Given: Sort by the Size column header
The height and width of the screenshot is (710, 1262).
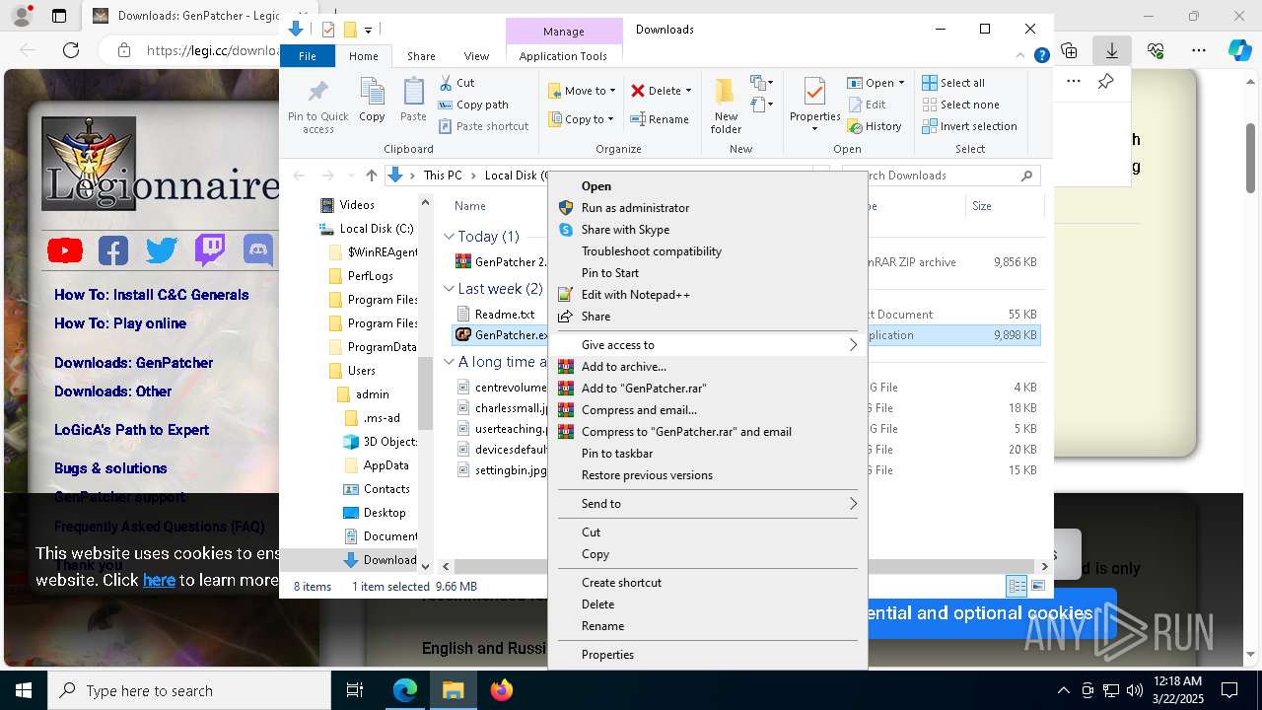Looking at the screenshot, I should point(1004,206).
